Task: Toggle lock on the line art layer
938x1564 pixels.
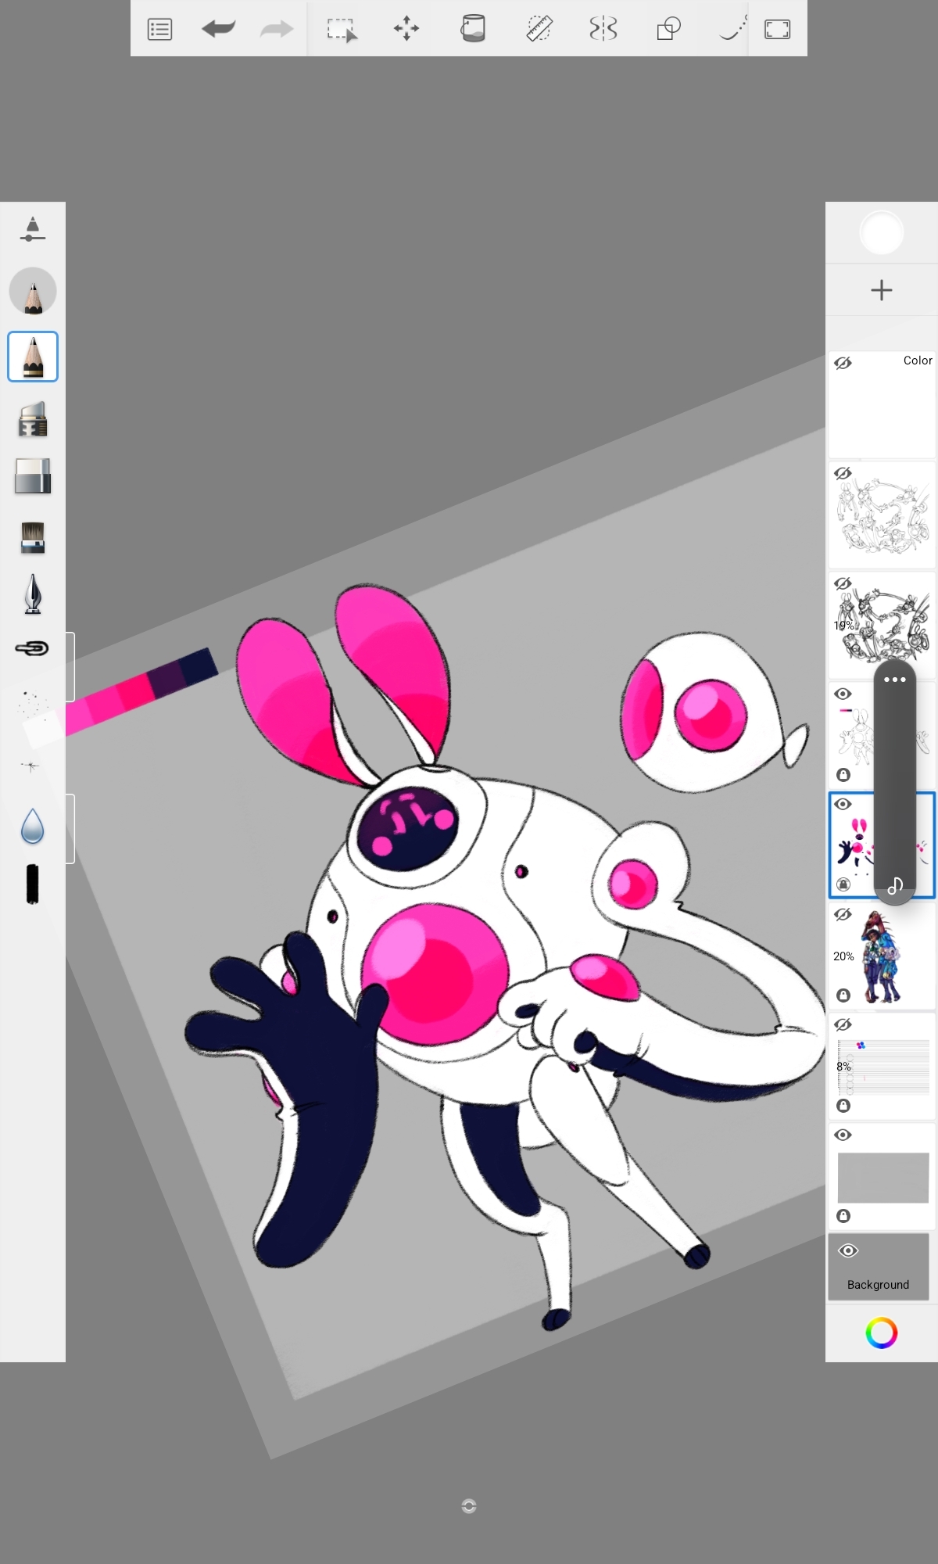Action: pyautogui.click(x=843, y=775)
